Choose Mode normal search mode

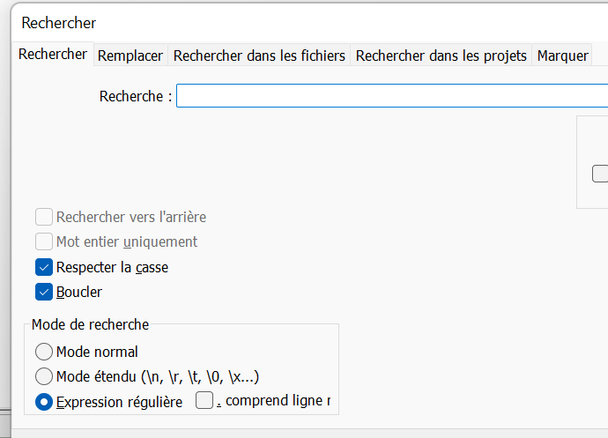click(x=44, y=352)
